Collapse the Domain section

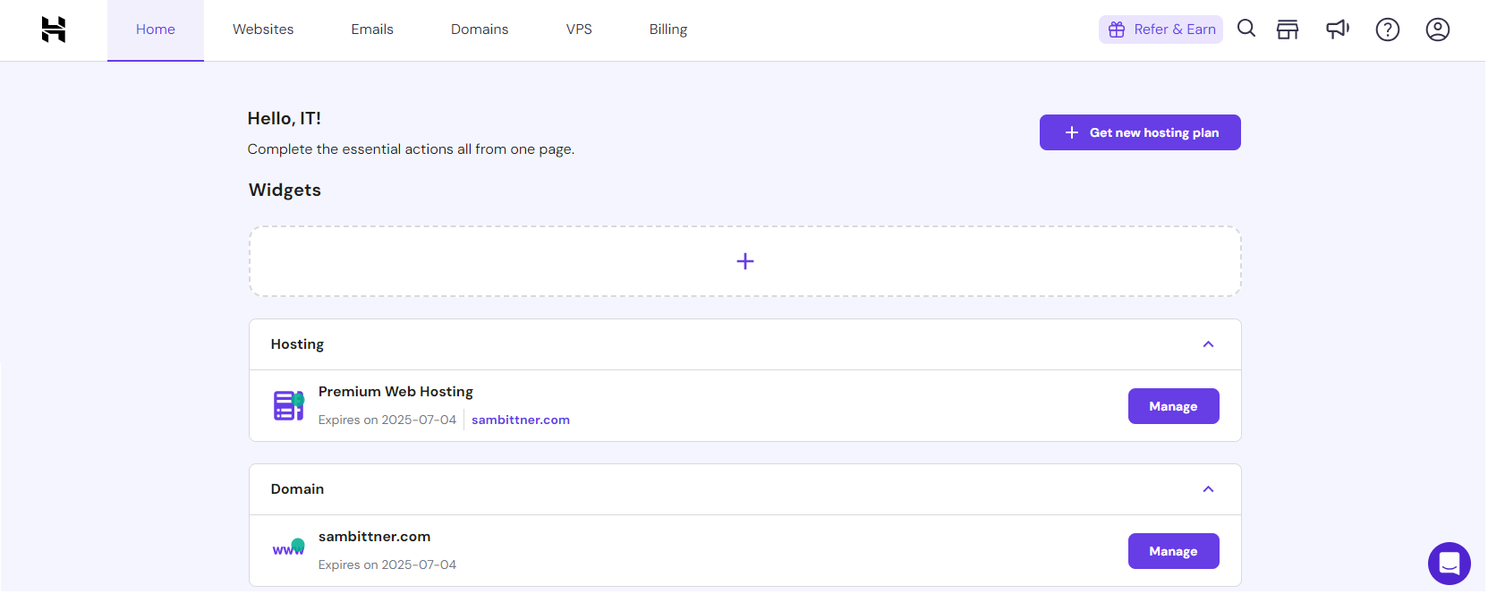pos(1208,489)
